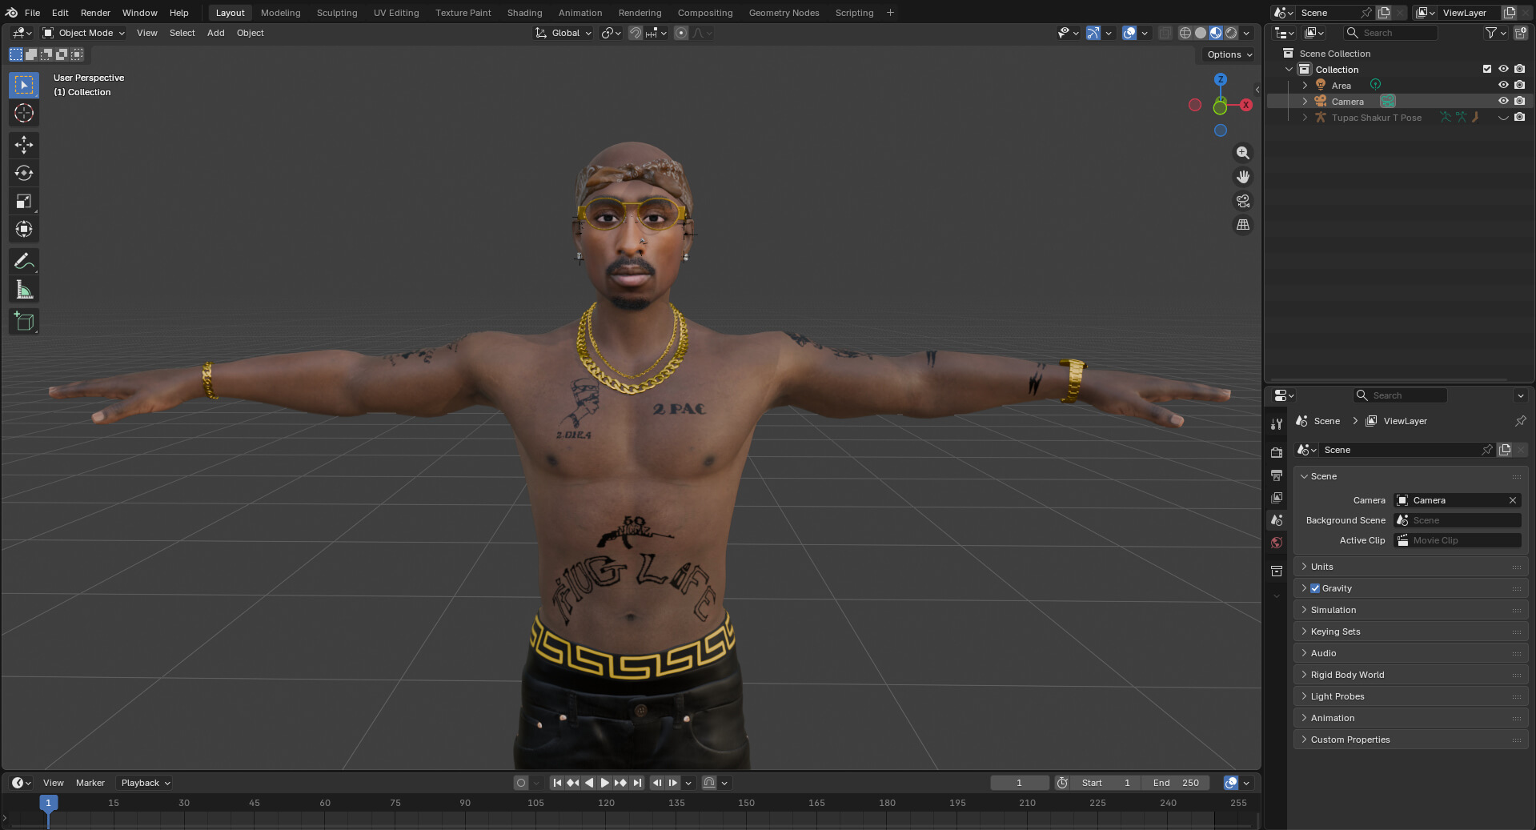Select the Measure tool

(x=24, y=290)
